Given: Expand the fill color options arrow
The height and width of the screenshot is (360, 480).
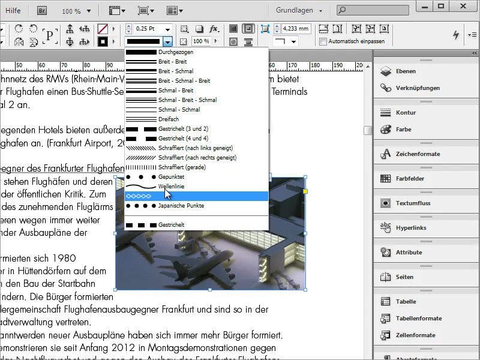Looking at the screenshot, I should point(114,29).
